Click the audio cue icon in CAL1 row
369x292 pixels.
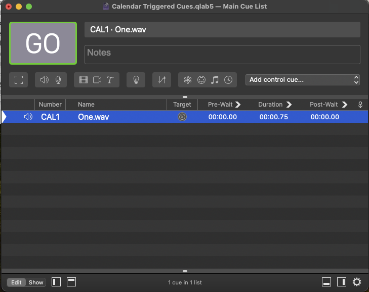click(x=28, y=117)
